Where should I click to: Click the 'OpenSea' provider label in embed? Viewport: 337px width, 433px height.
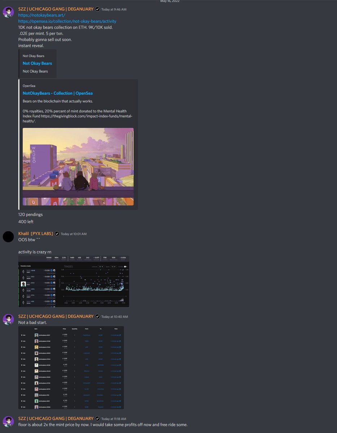point(30,86)
